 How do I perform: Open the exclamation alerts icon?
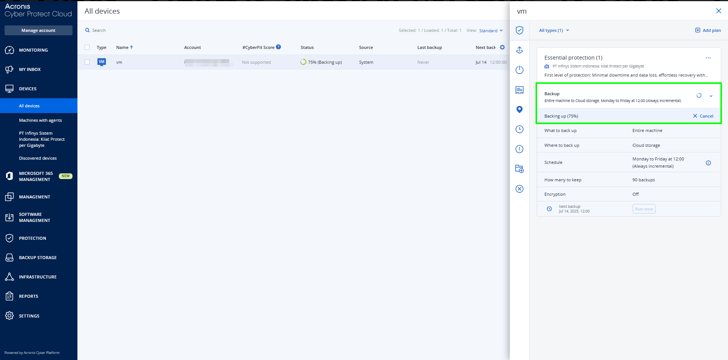[x=519, y=149]
